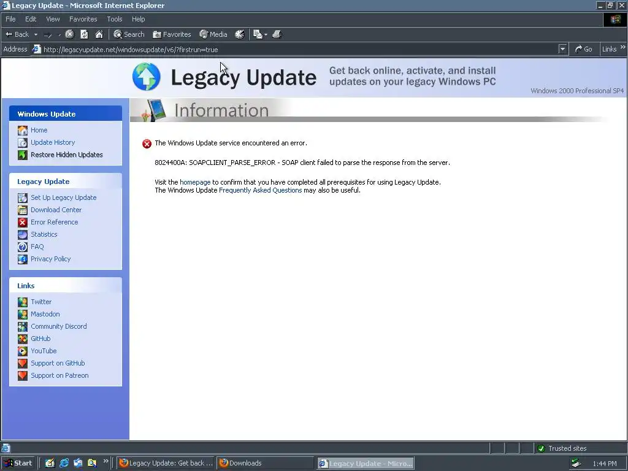The width and height of the screenshot is (628, 471).
Task: Open the File menu
Action: [10, 19]
